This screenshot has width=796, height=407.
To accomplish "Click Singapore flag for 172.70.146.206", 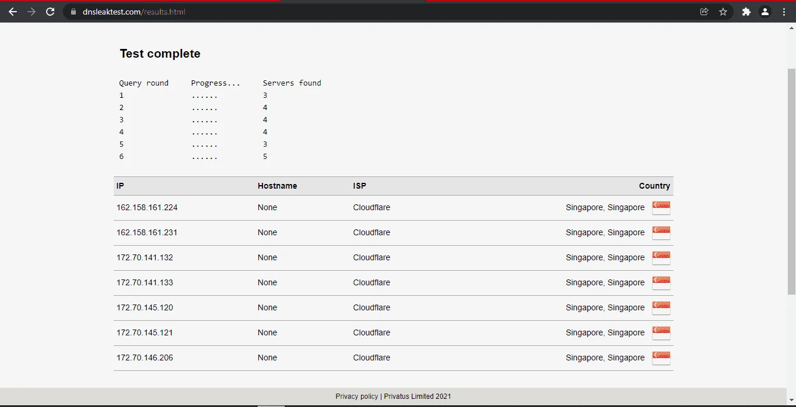I will tap(661, 358).
